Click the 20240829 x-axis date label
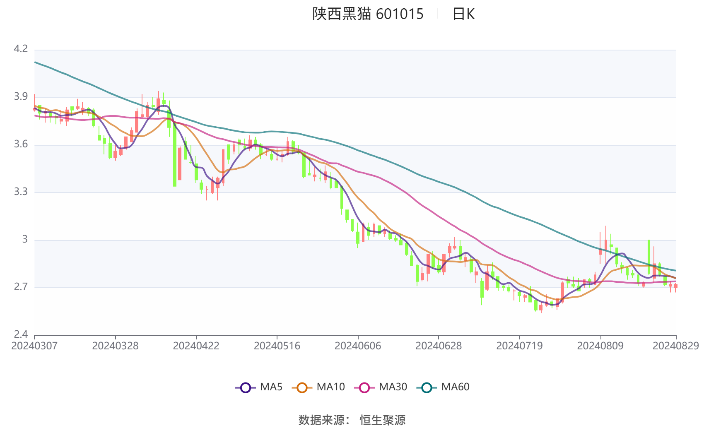Viewport: 704px width, 428px height. (676, 346)
